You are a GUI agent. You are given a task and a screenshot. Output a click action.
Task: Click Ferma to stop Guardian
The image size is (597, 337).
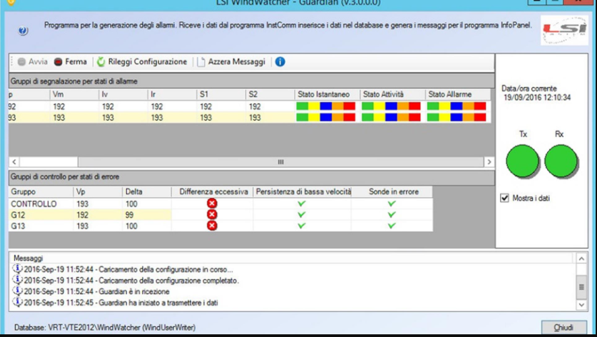click(71, 62)
